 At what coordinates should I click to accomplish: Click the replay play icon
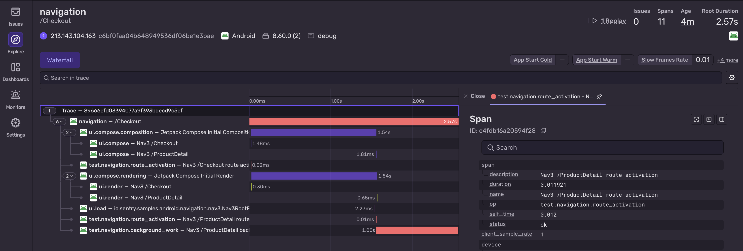(595, 21)
